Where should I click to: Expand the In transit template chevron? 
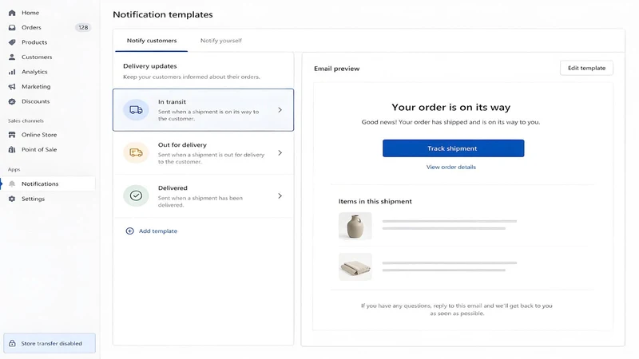click(x=280, y=110)
